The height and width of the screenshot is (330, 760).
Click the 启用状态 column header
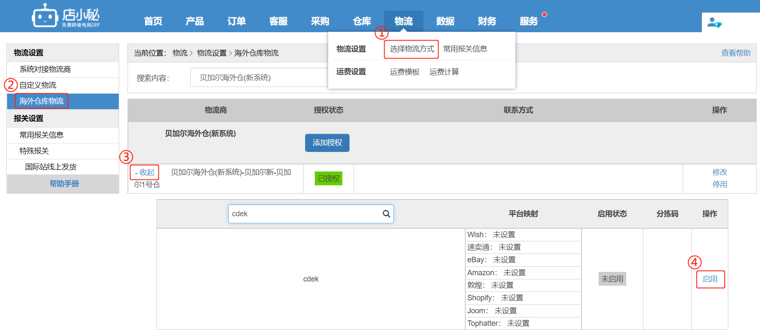pyautogui.click(x=612, y=214)
